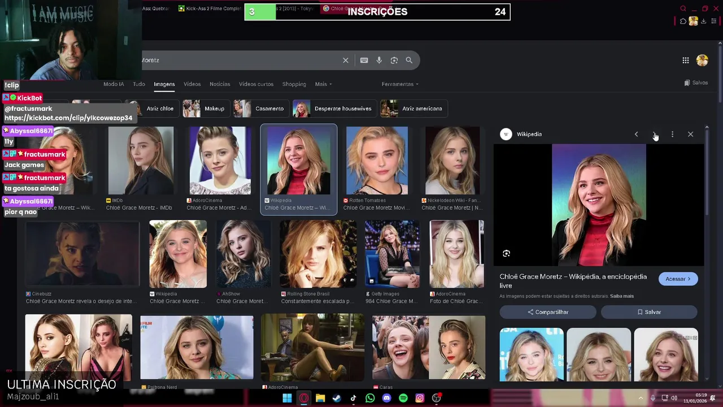723x407 pixels.
Task: Follow the Saiba mais link
Action: tap(622, 296)
